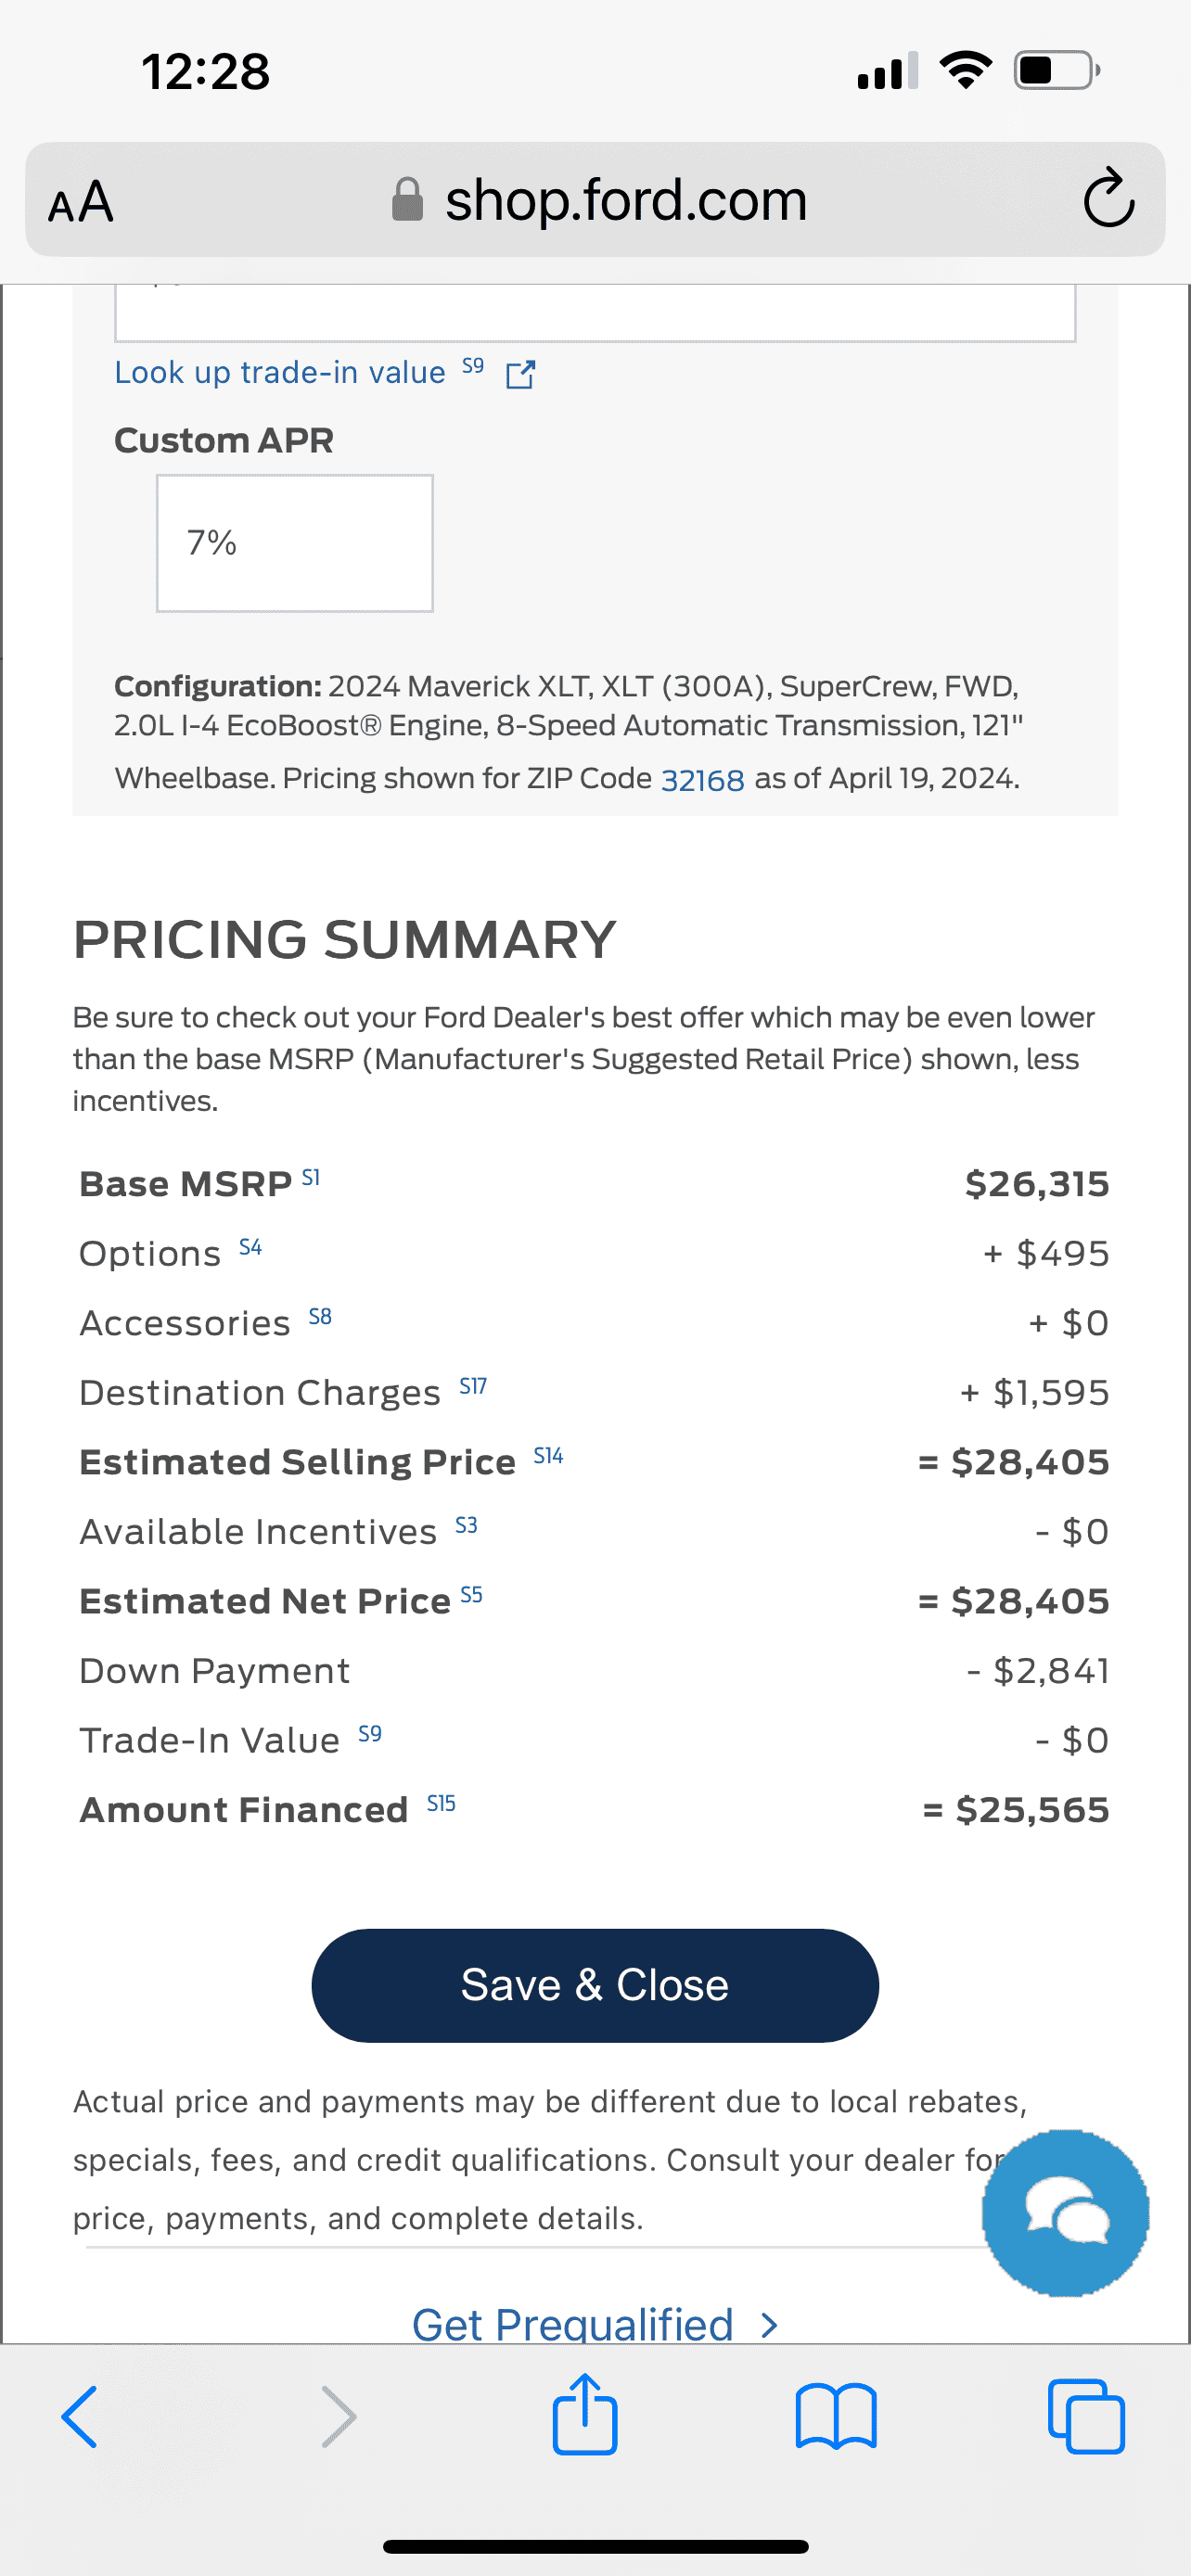Open the Safari tabs overview icon
Viewport: 1191px width, 2576px height.
pyautogui.click(x=1086, y=2416)
